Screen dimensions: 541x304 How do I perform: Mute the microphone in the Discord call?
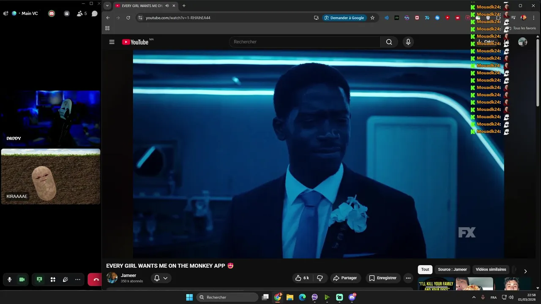(x=9, y=280)
